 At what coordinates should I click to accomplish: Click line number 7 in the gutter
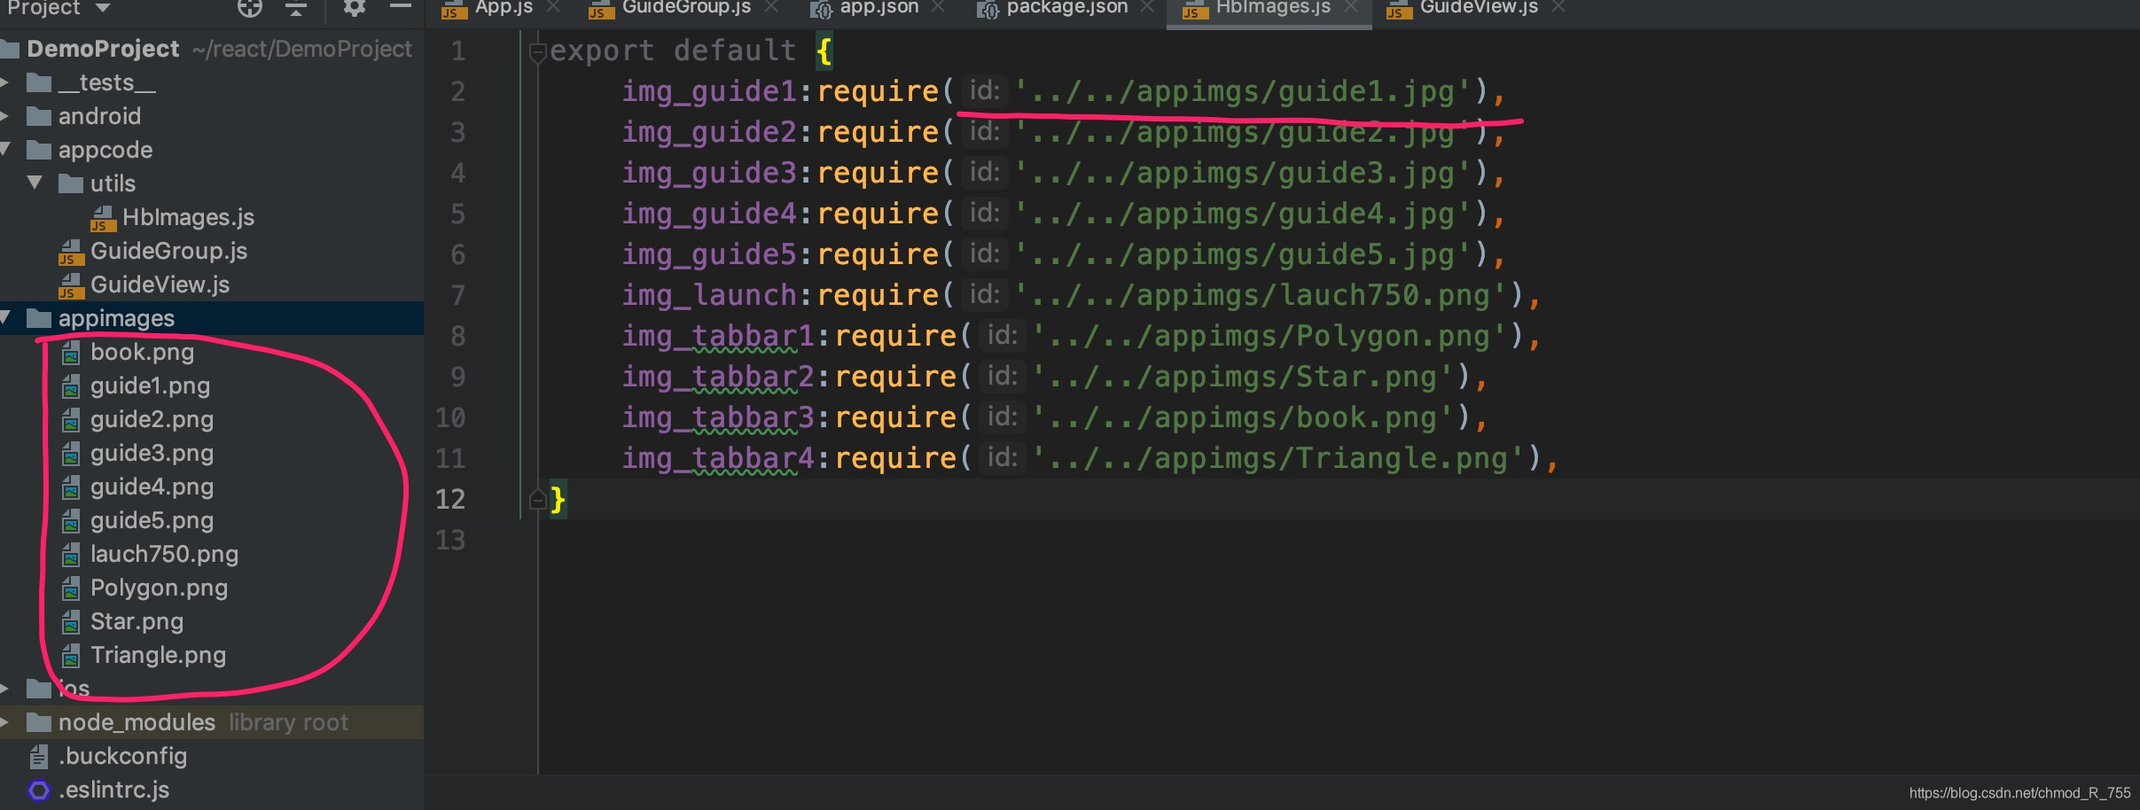click(x=457, y=295)
